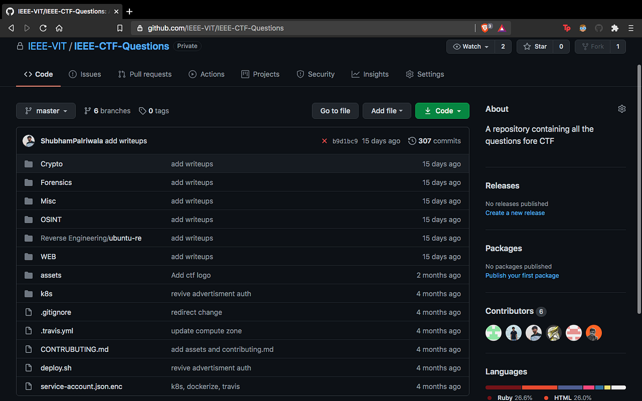Click ShubhamPalriwala's avatar thumbnail

tap(28, 141)
